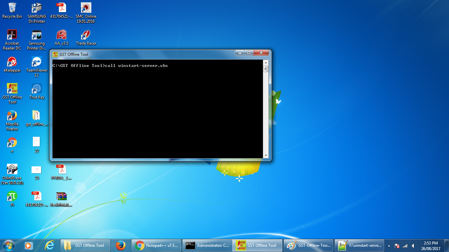
Task: Select the desktop file named 23
Action: point(36,172)
